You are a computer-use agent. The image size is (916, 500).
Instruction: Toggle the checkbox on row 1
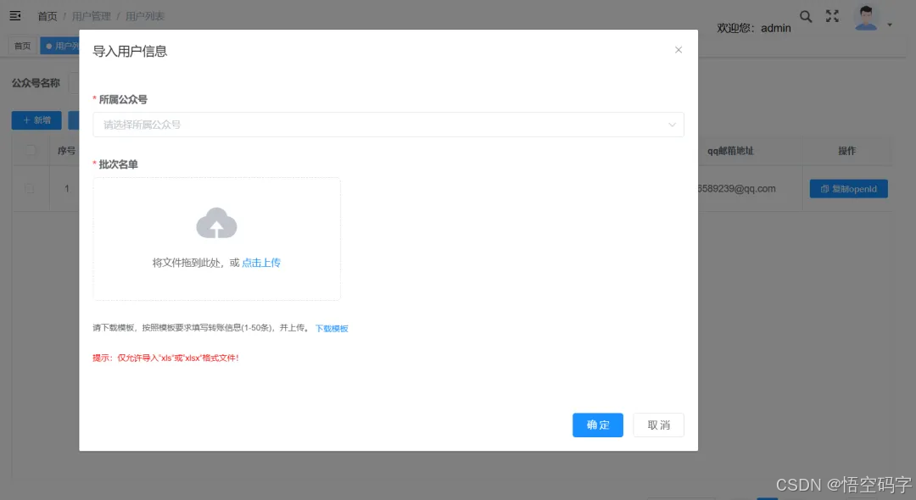[x=30, y=188]
